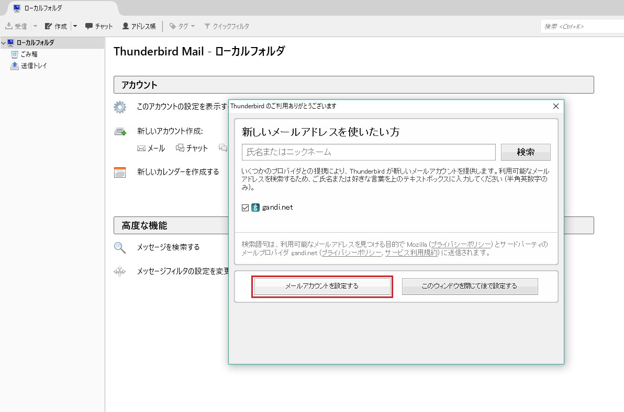Collapse the ローカルフォルダ tree node
Image resolution: width=624 pixels, height=412 pixels.
click(x=4, y=42)
